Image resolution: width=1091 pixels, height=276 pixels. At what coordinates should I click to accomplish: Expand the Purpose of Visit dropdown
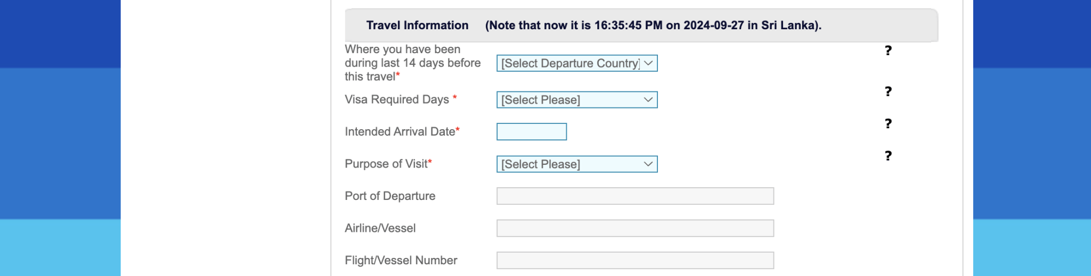pyautogui.click(x=577, y=164)
